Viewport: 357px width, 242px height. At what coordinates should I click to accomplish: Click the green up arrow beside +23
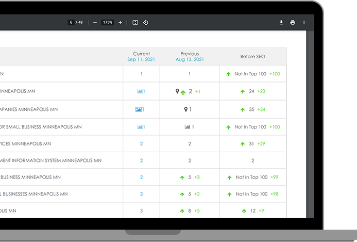coord(242,92)
